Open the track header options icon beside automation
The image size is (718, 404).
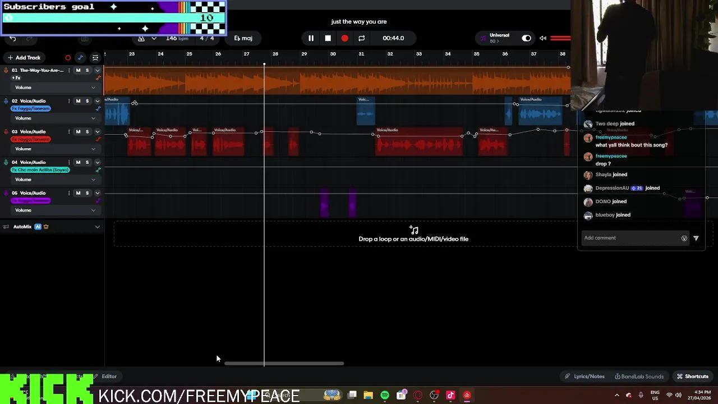pos(95,57)
